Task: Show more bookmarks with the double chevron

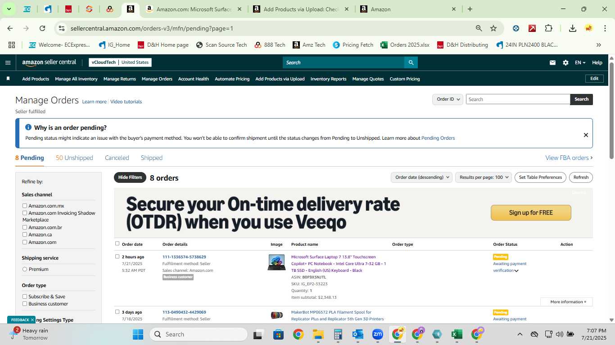Action: coord(599,45)
